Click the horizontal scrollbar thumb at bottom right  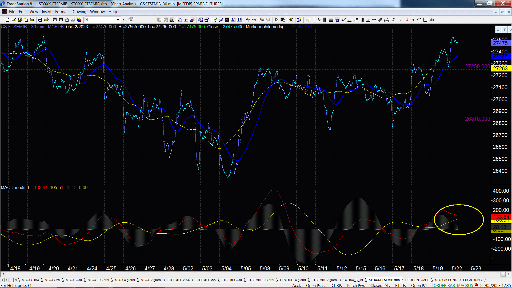point(503,274)
